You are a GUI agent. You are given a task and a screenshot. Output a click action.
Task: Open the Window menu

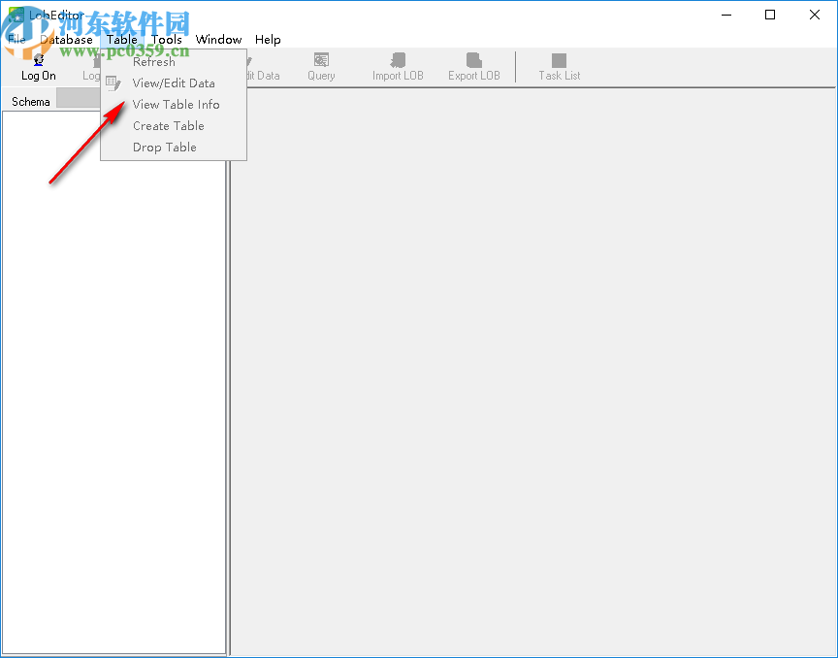218,39
